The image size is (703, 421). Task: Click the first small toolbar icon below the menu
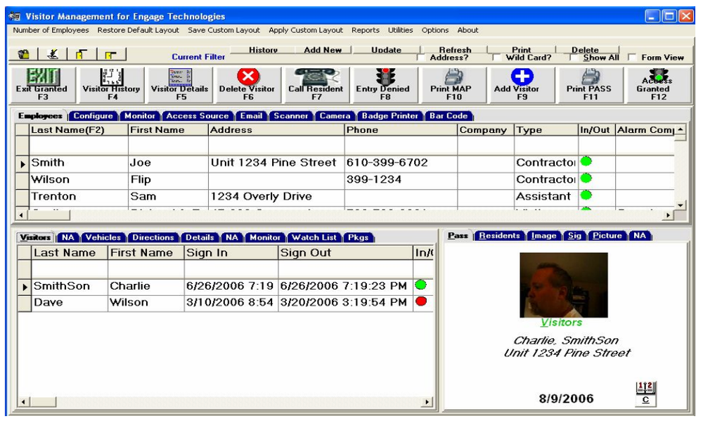point(23,55)
